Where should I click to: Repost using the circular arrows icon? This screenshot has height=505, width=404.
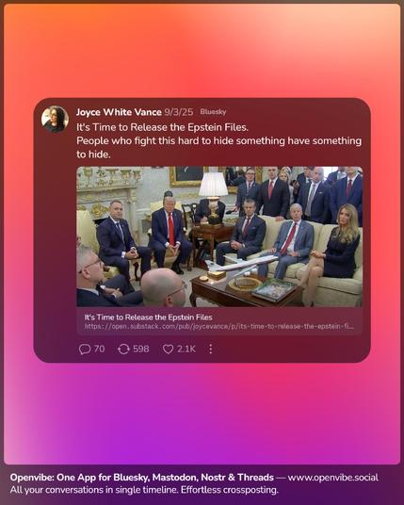click(123, 350)
